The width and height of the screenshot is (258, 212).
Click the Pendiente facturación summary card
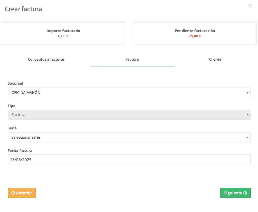coord(195,34)
